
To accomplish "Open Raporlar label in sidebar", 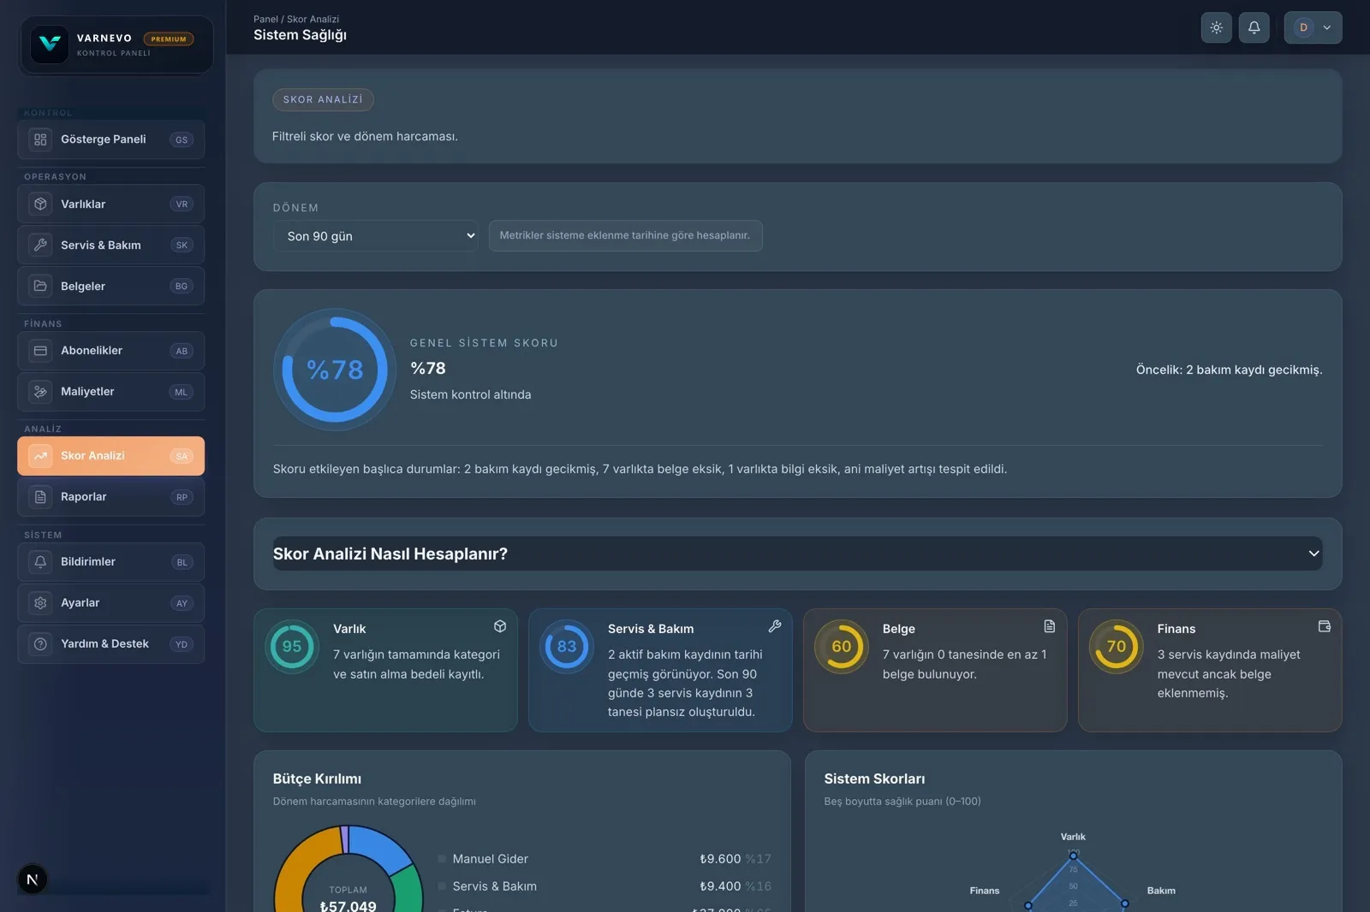I will click(84, 497).
